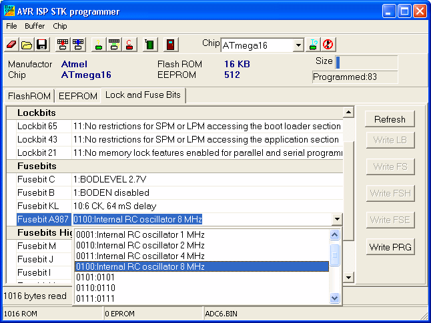Click the ADC6.BIN status bar entry
The width and height of the screenshot is (431, 323).
point(221,314)
